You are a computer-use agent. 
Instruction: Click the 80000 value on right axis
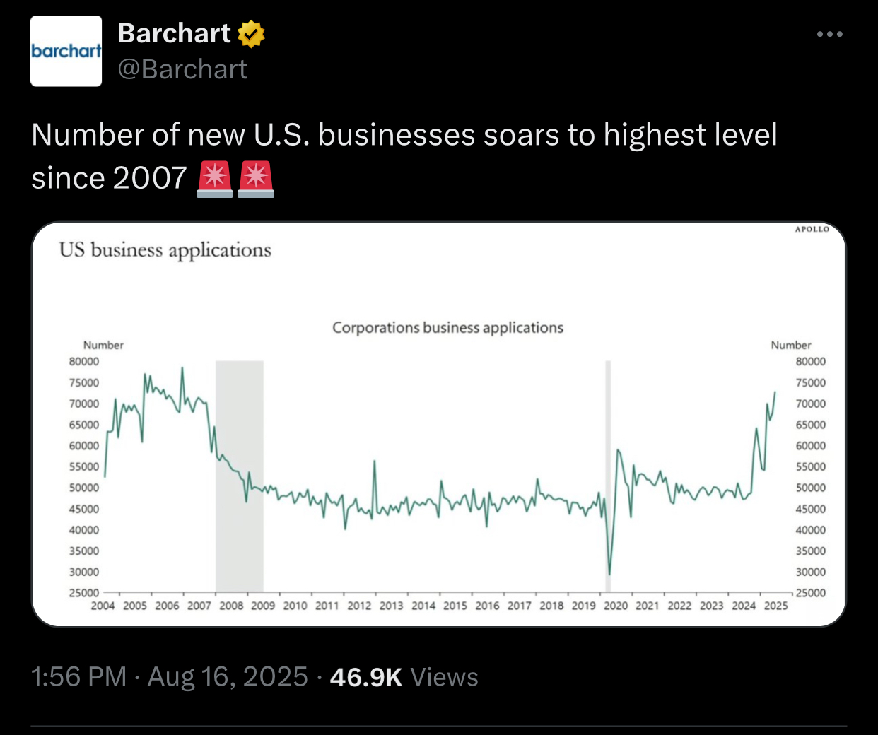pyautogui.click(x=810, y=361)
